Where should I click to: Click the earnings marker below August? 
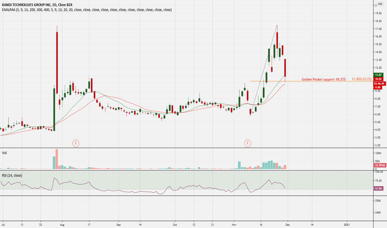tap(76, 143)
